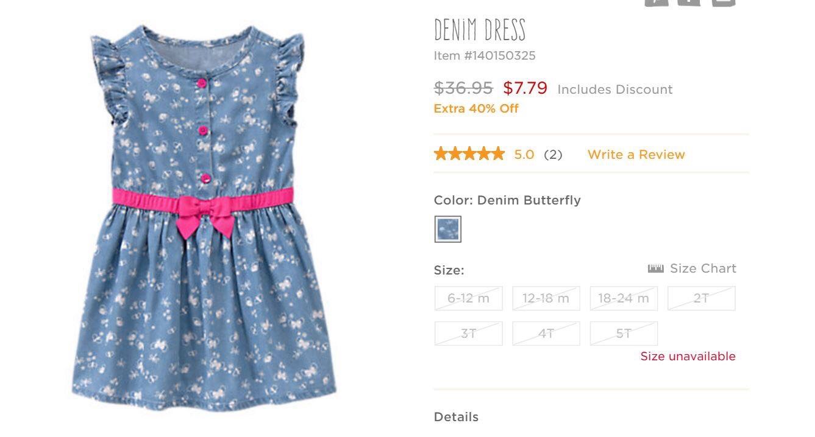This screenshot has width=815, height=437.
Task: Pick the 4T size box
Action: pos(546,334)
